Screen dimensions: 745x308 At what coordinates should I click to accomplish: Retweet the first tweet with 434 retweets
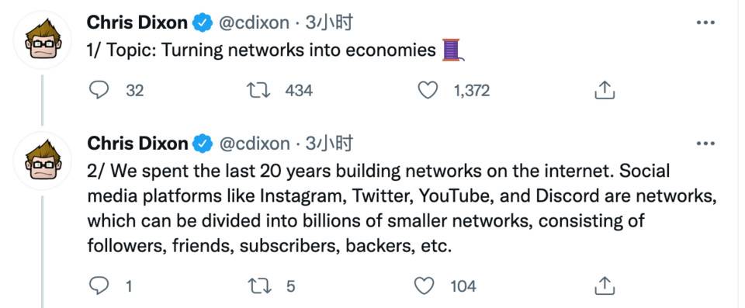tap(259, 90)
